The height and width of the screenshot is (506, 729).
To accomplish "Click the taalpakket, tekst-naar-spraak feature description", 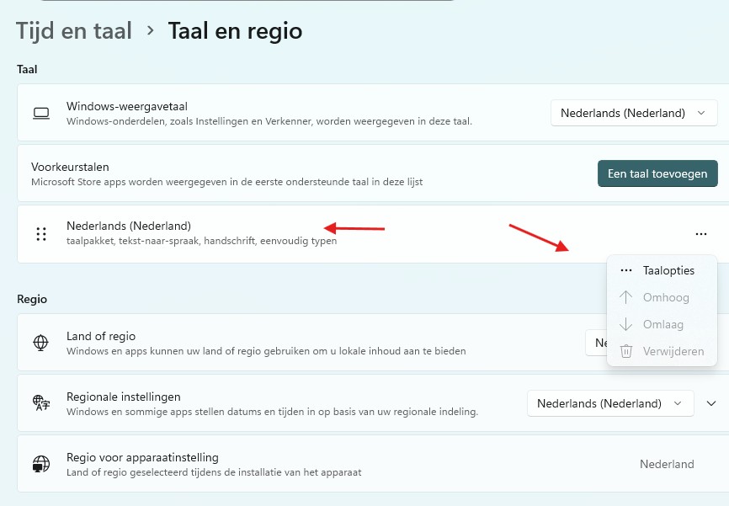I will (201, 241).
